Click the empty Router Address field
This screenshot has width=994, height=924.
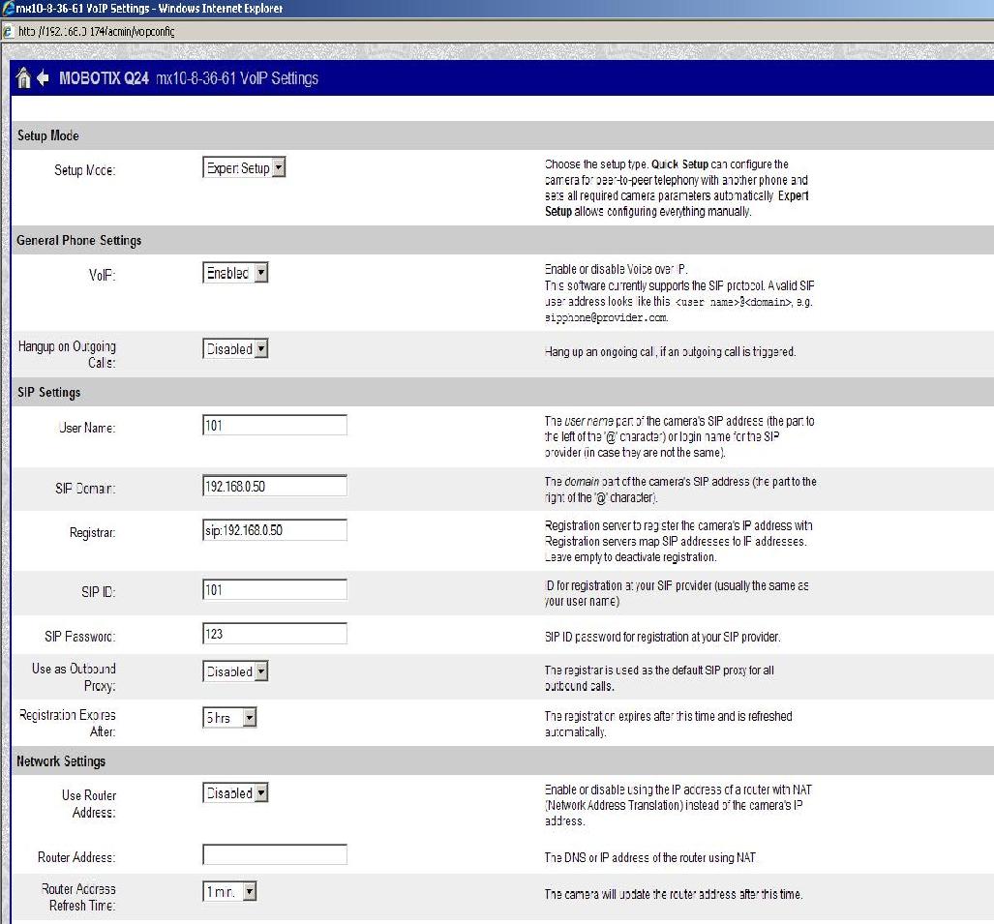pyautogui.click(x=275, y=854)
